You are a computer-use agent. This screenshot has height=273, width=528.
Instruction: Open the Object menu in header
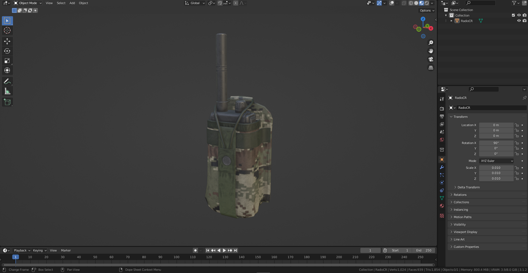tap(83, 3)
